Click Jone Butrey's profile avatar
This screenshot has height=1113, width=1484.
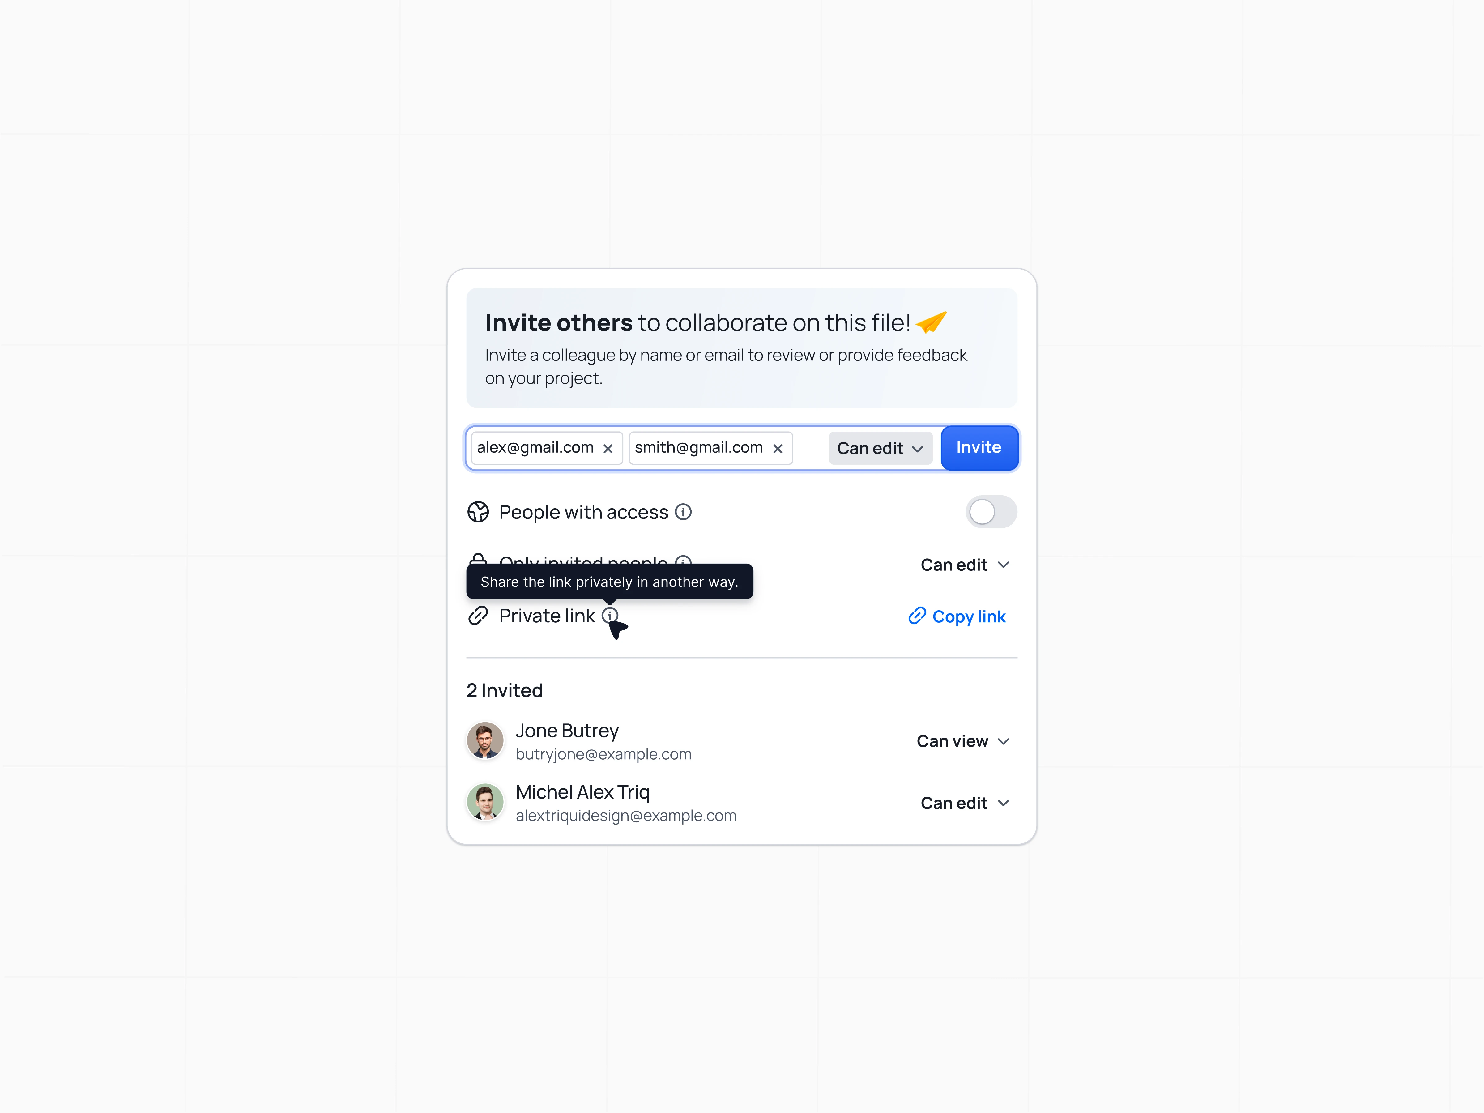[x=485, y=741]
